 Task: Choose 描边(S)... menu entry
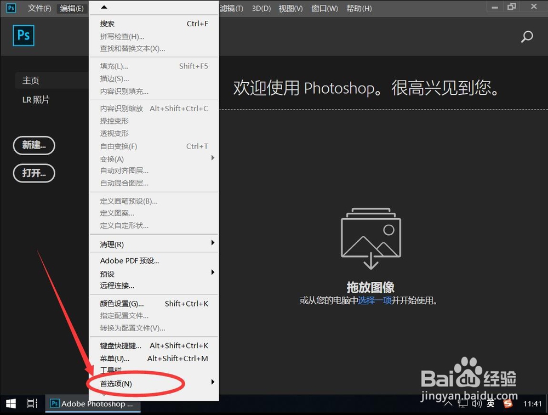(x=154, y=78)
